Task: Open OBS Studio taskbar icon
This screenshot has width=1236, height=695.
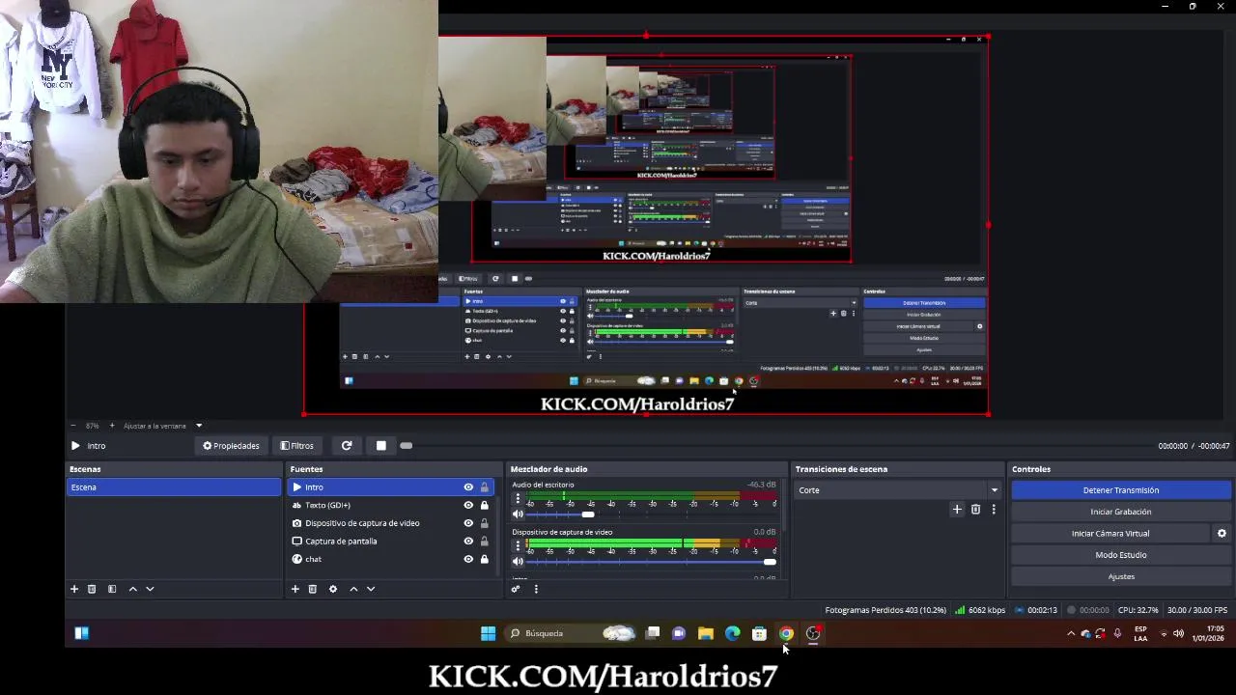Action: 813,634
